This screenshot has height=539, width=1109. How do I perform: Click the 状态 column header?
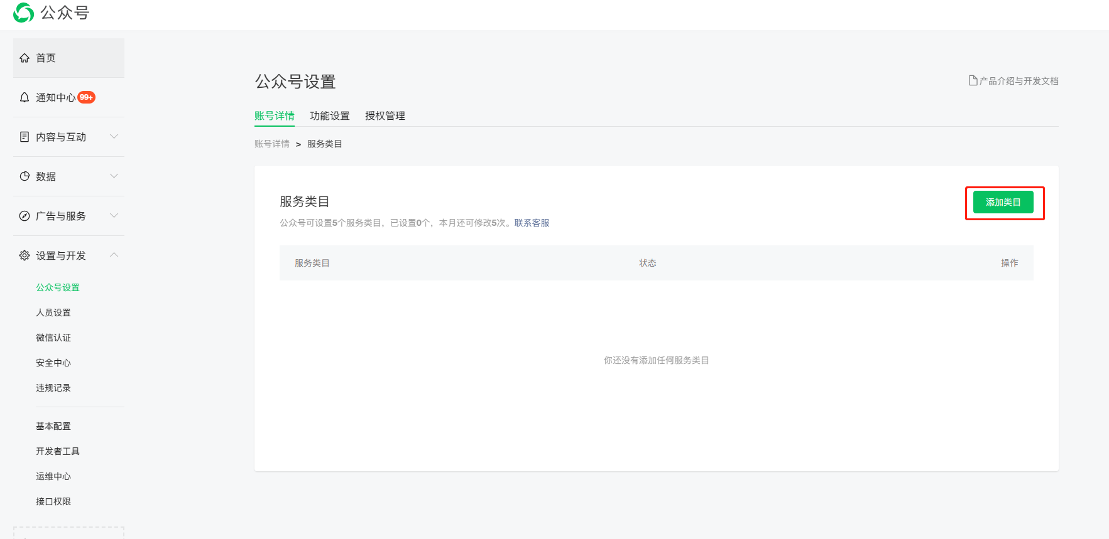[648, 263]
